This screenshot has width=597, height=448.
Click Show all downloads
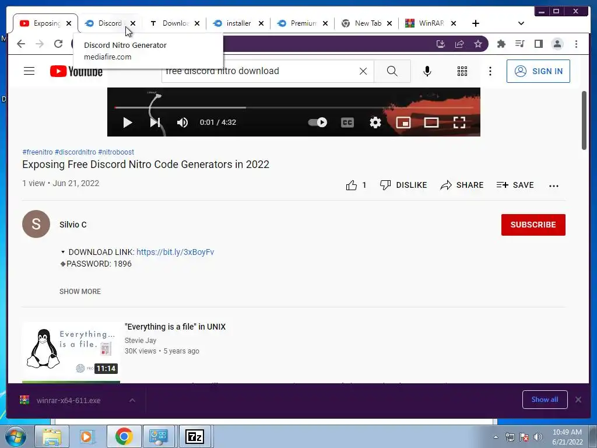click(545, 400)
